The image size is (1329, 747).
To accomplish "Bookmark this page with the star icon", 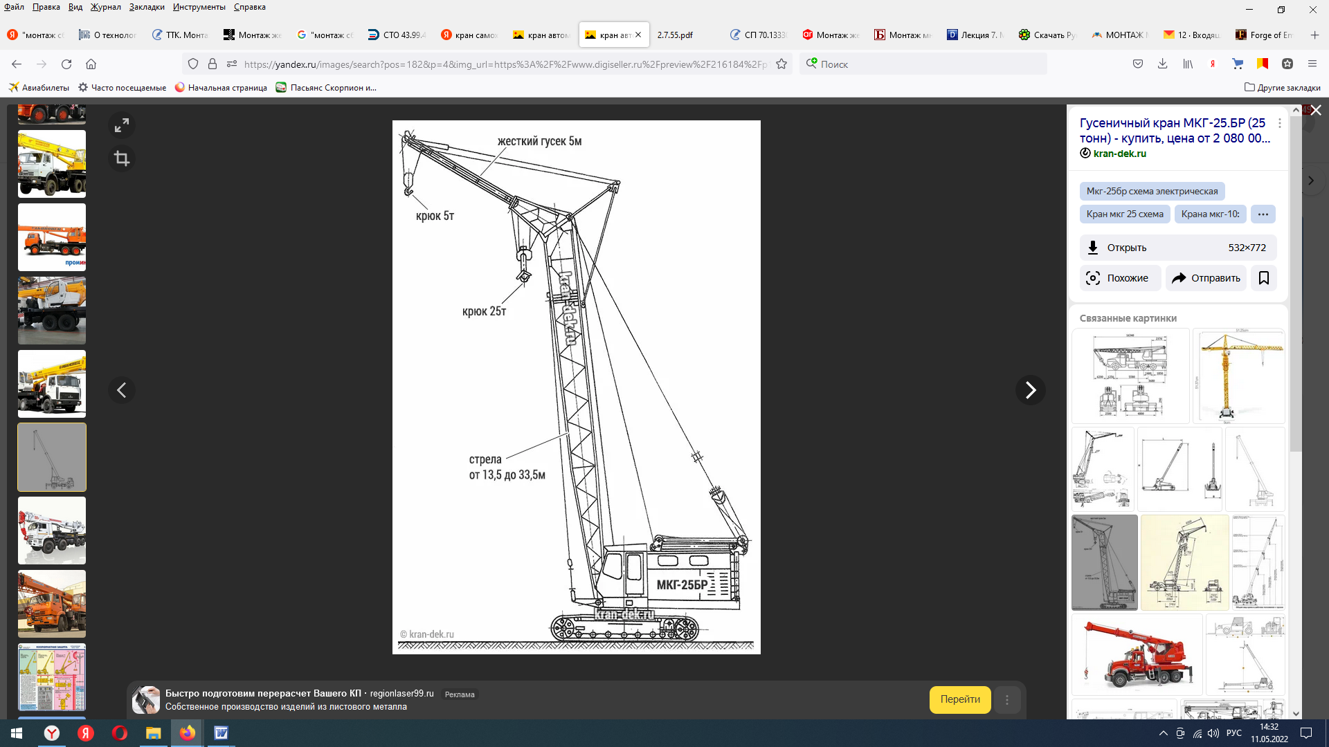I will click(x=781, y=64).
